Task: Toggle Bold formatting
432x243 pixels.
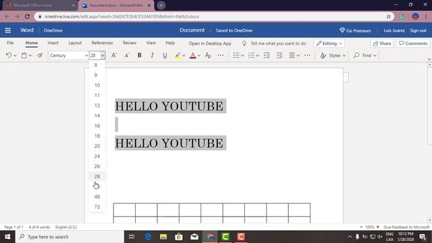Action: pos(140,55)
